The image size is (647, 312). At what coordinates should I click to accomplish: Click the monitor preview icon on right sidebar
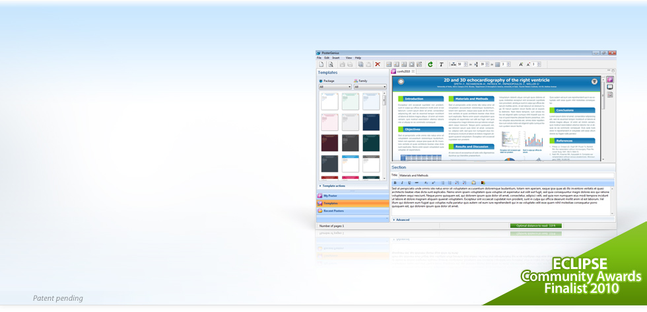point(610,87)
